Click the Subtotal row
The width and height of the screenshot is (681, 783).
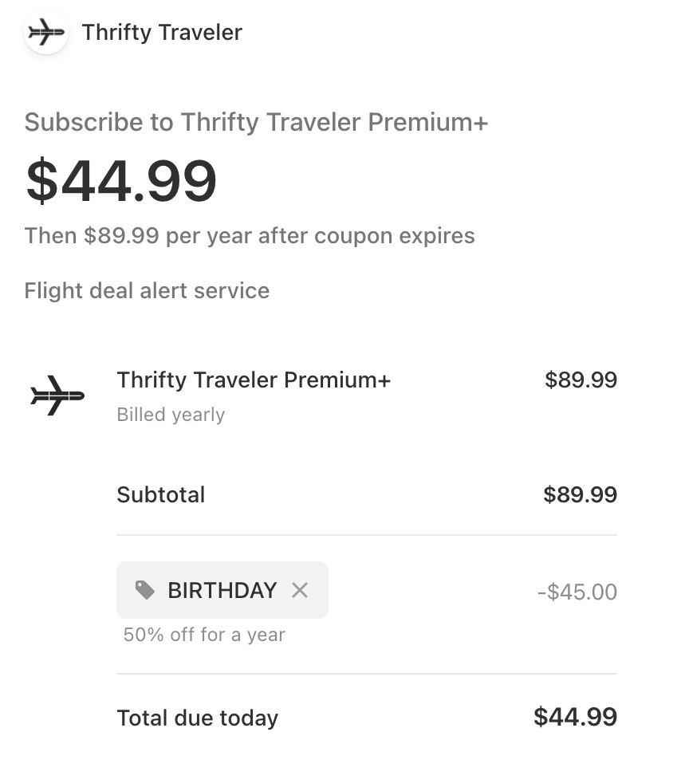tap(160, 494)
